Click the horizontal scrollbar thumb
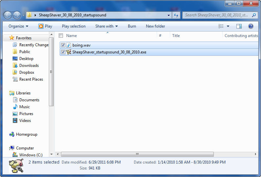This screenshot has height=177, width=261. (x=137, y=154)
